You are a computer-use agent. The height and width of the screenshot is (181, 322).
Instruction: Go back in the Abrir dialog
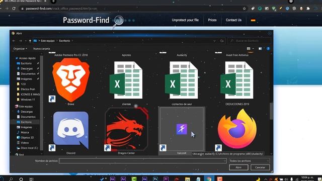pos(14,41)
